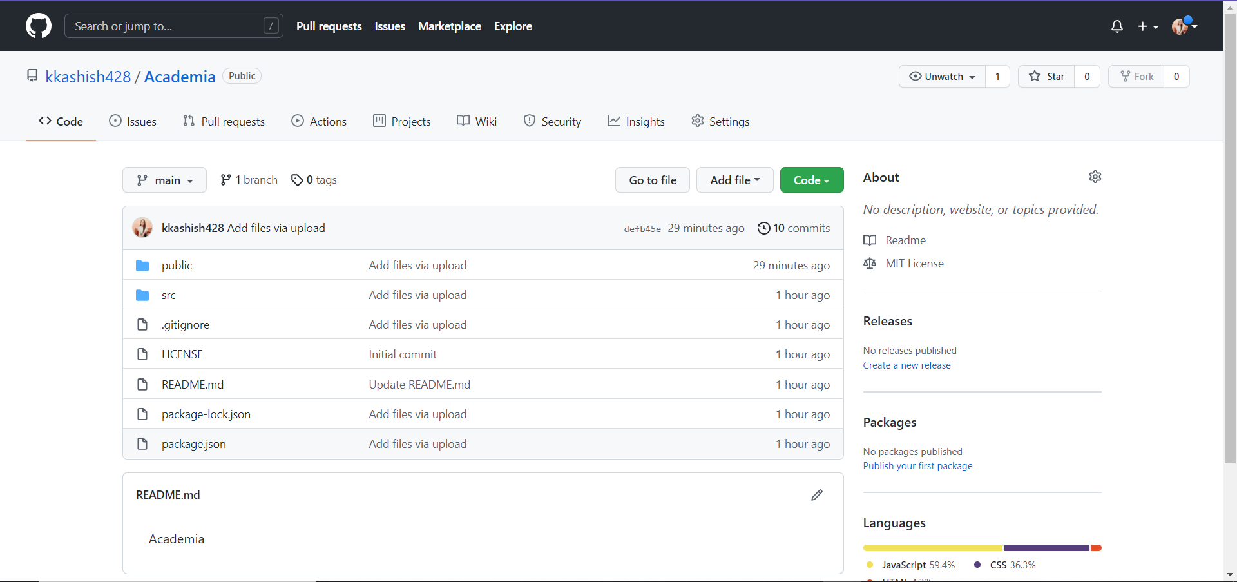Open the Security tab
The image size is (1237, 582).
click(552, 121)
